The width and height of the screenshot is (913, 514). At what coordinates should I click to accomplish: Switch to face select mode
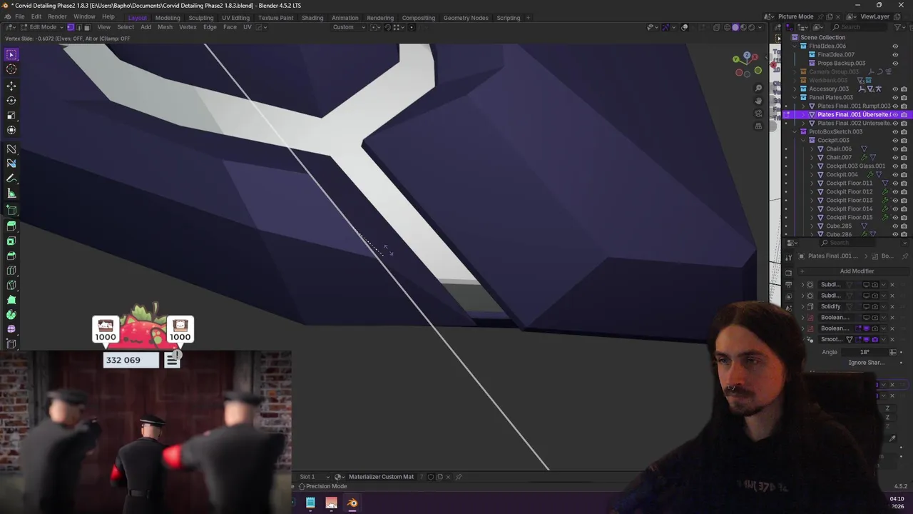click(86, 27)
